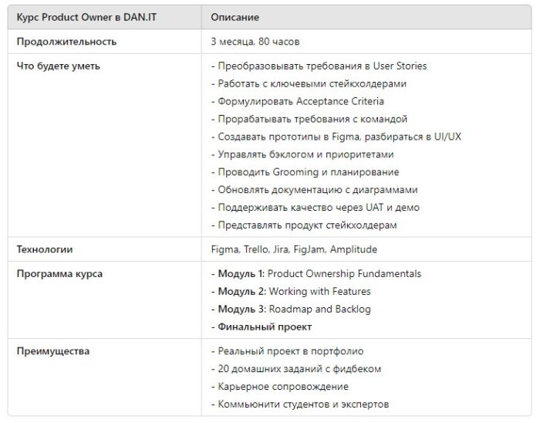Click the 'Figma, Trello, Jira, FigJam, Amplitude' text
This screenshot has height=423, width=540.
tap(294, 249)
